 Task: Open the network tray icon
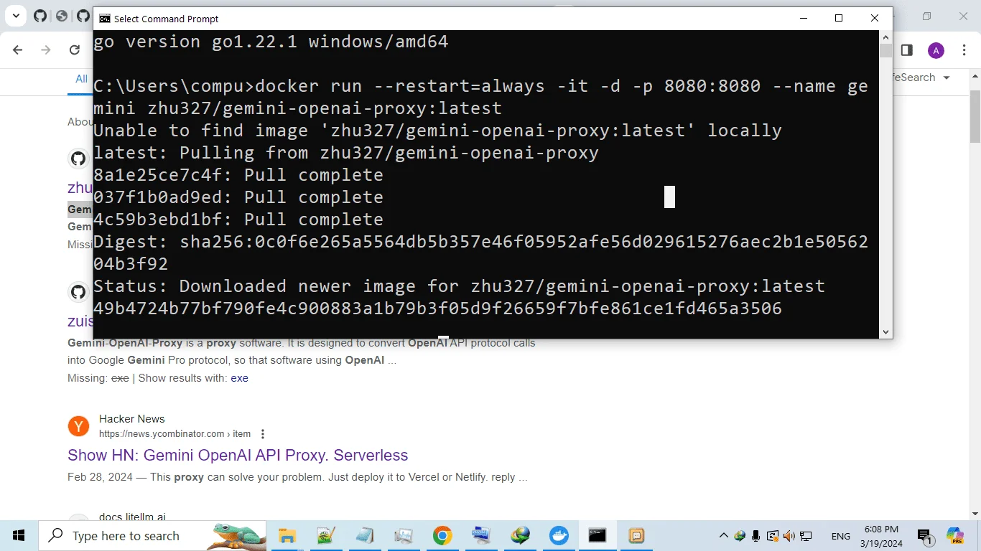point(806,536)
